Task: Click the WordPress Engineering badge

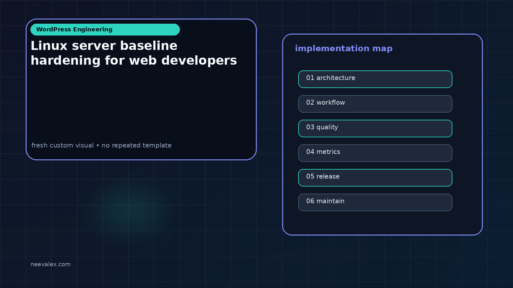Action: coord(105,29)
